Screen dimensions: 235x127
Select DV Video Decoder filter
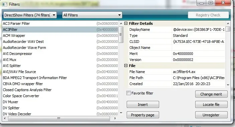coord(60,114)
